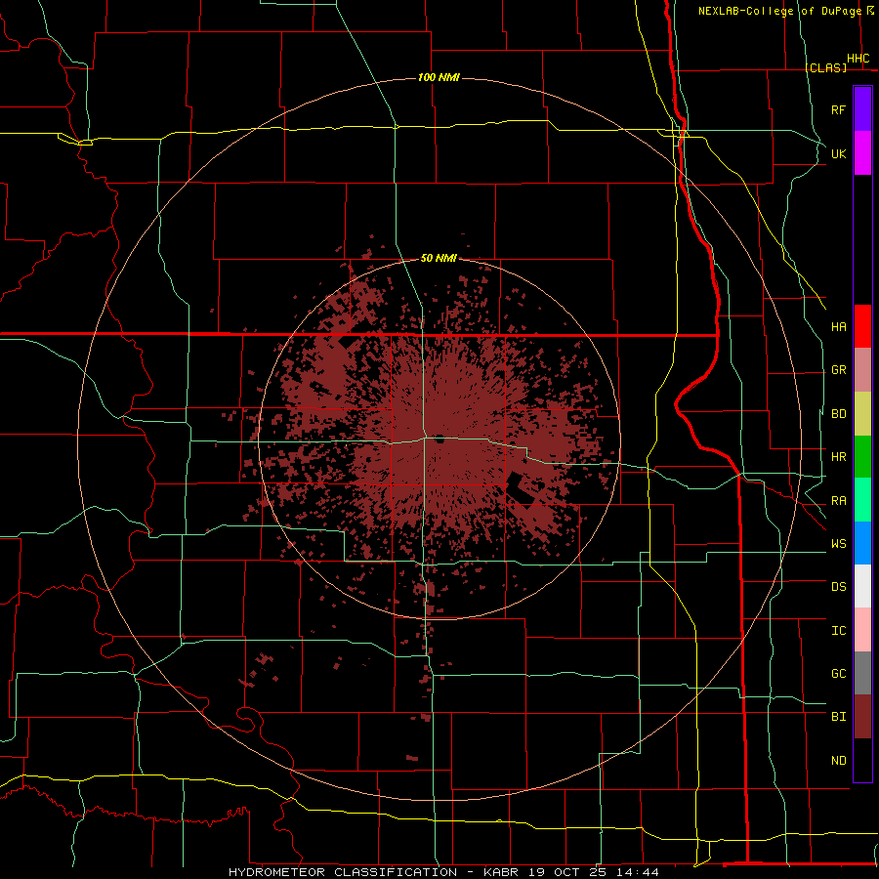Click the 50 NMI range ring label
Image resolution: width=879 pixels, height=879 pixels.
[439, 258]
